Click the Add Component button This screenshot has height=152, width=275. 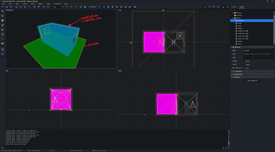click(x=252, y=80)
